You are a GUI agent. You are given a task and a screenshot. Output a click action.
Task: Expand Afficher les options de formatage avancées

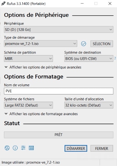click(x=41, y=114)
